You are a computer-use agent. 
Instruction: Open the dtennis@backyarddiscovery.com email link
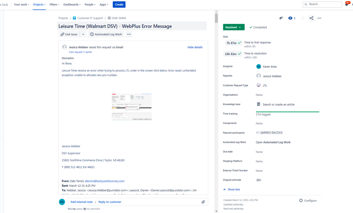[x=105, y=181]
